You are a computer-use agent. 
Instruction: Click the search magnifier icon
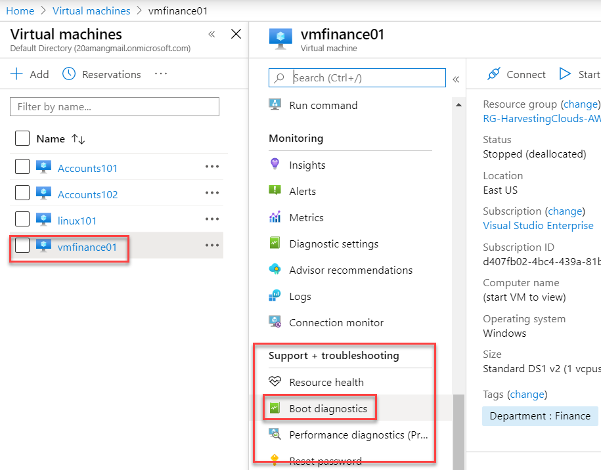279,77
